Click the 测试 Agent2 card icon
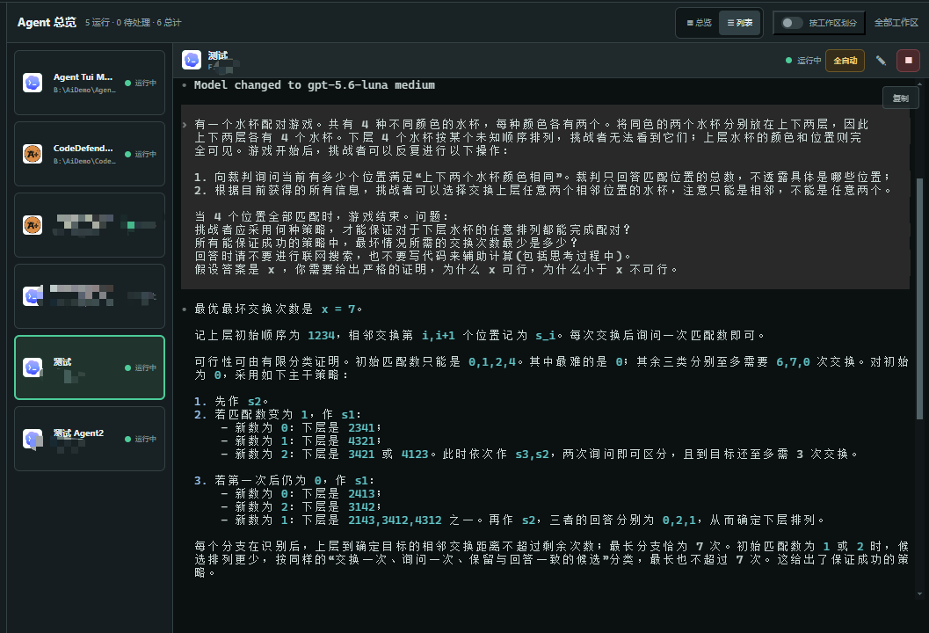This screenshot has width=929, height=633. (x=33, y=439)
